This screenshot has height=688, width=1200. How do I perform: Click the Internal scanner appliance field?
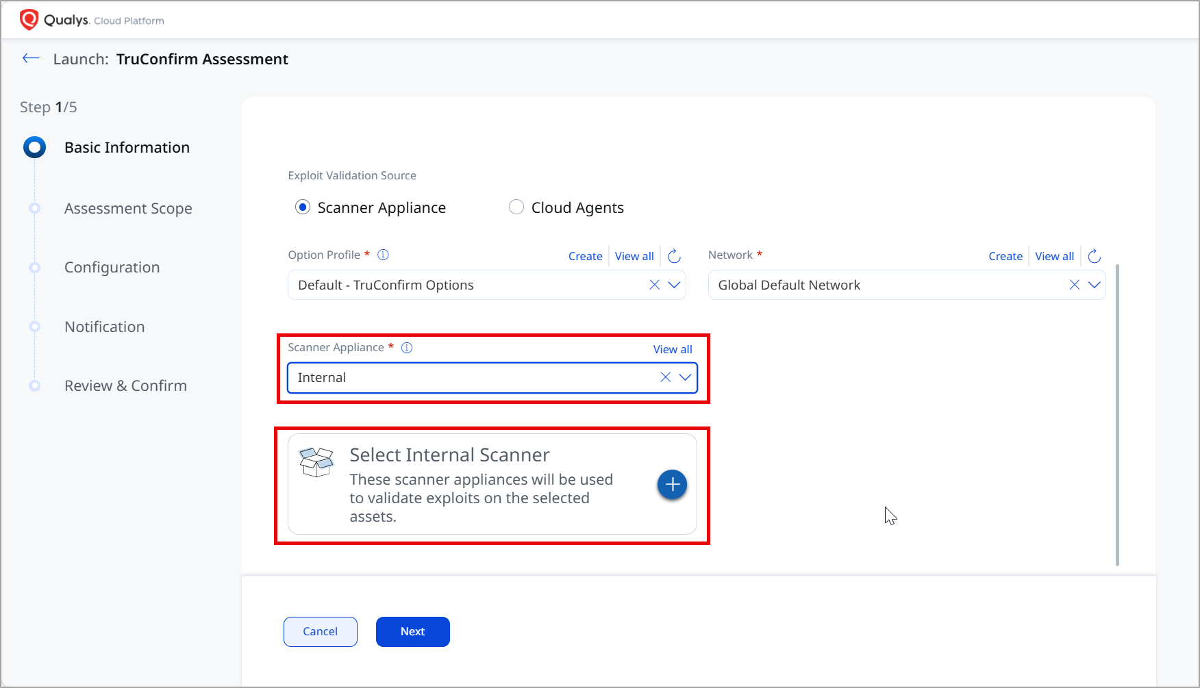tap(492, 378)
